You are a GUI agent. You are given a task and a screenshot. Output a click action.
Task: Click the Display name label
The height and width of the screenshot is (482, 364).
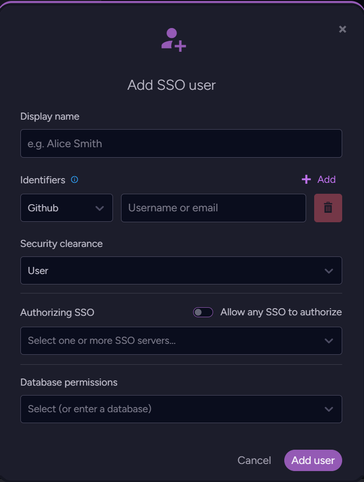pos(50,116)
